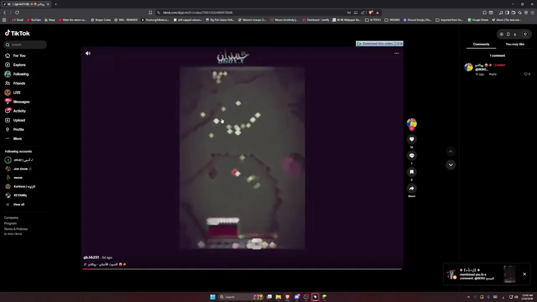
Task: Dismiss the mention notification toast
Action: pyautogui.click(x=524, y=274)
